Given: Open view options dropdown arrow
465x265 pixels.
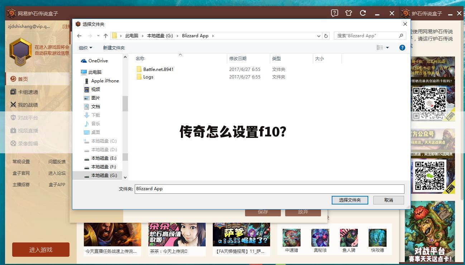Looking at the screenshot, I should [387, 48].
